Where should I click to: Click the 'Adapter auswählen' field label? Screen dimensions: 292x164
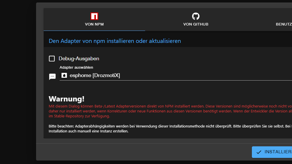click(76, 67)
